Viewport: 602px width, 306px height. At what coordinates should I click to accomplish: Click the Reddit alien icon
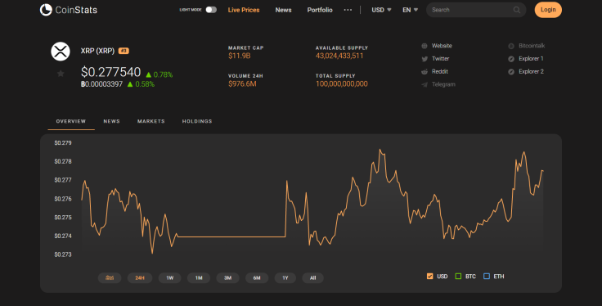tap(425, 72)
